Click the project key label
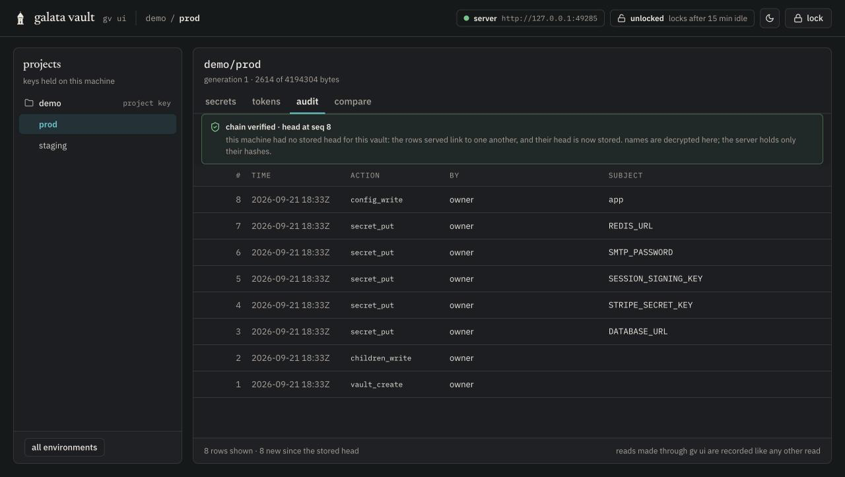Viewport: 845px width, 477px height. point(147,104)
